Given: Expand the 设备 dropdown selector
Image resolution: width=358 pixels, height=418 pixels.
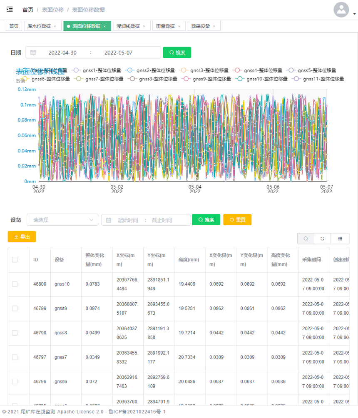Looking at the screenshot, I should (x=62, y=220).
